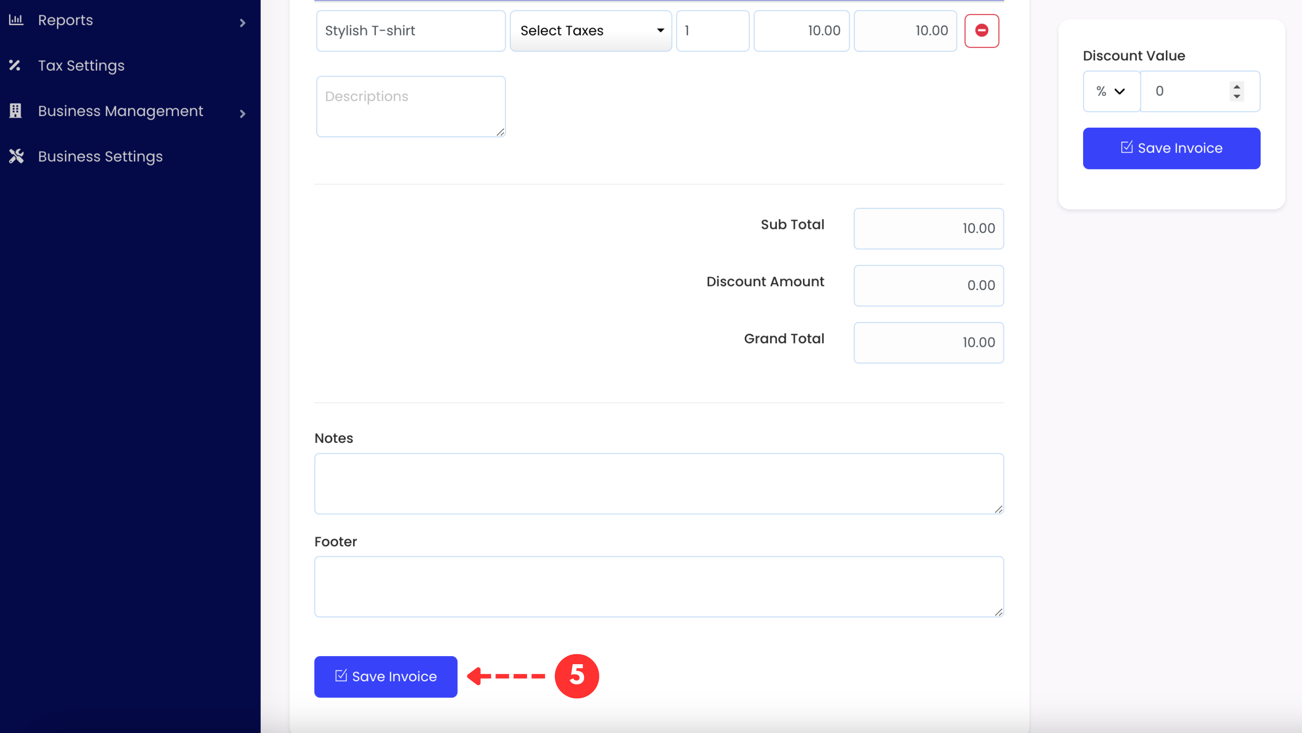Remove the Stylish T-shirt line item
This screenshot has width=1302, height=733.
(981, 31)
